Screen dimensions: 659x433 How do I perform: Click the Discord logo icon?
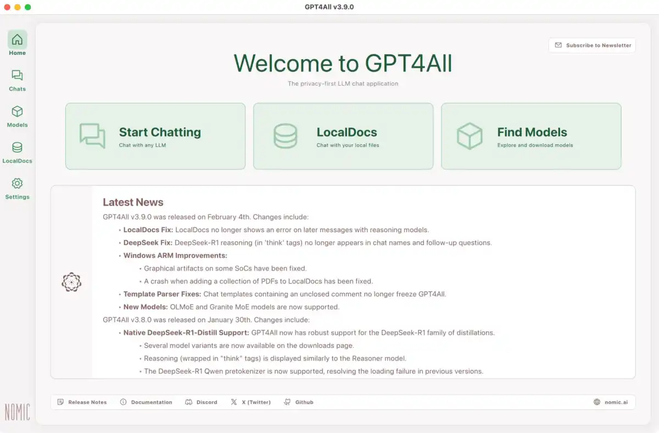click(188, 402)
